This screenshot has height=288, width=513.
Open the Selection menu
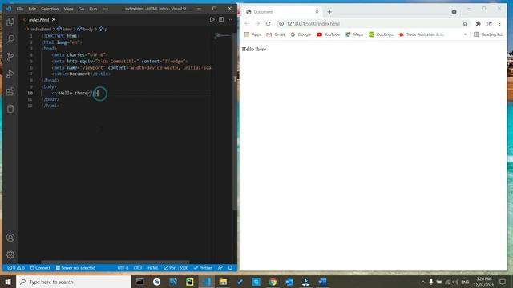50,9
